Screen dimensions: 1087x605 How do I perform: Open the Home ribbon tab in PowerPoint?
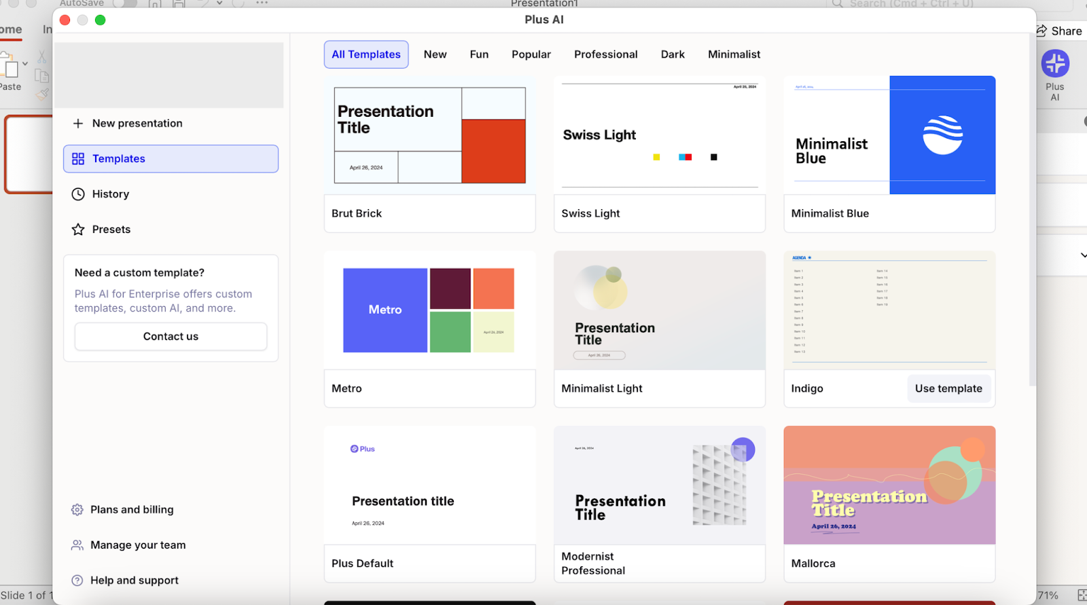click(11, 30)
